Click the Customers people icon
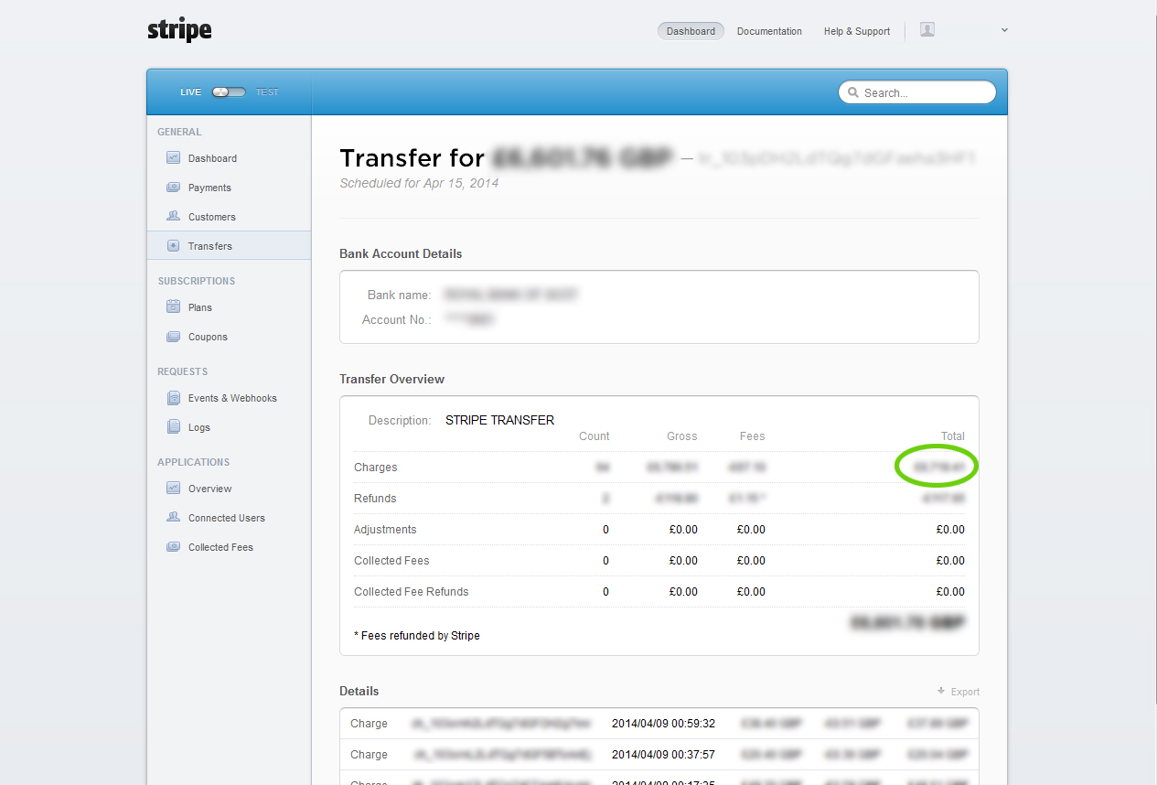 (x=173, y=216)
